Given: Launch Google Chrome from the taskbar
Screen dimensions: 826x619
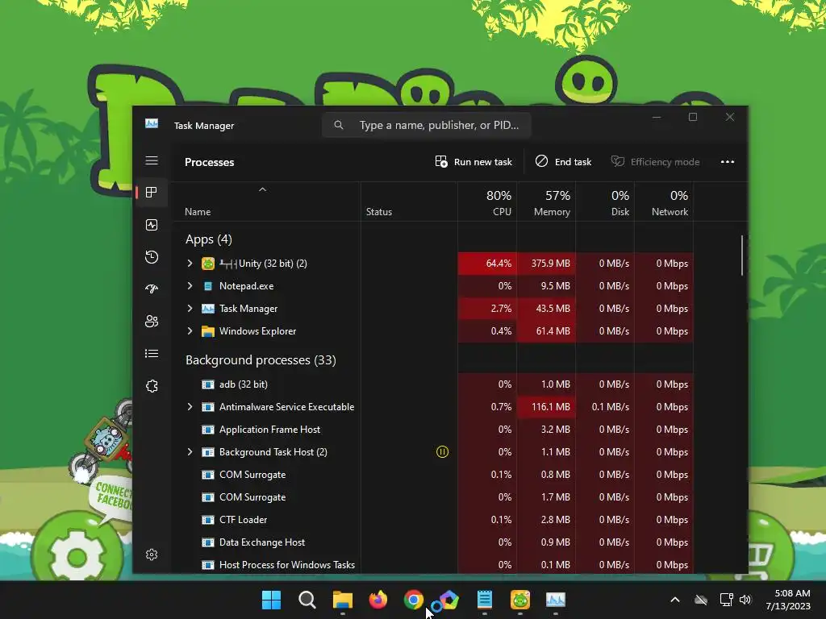Looking at the screenshot, I should point(414,600).
